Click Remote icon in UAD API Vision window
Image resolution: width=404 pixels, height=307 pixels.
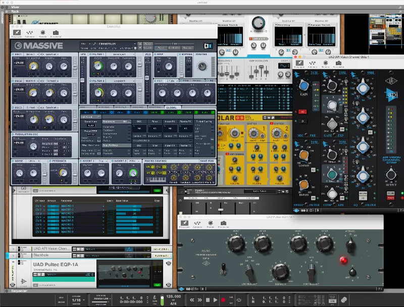tap(325, 63)
